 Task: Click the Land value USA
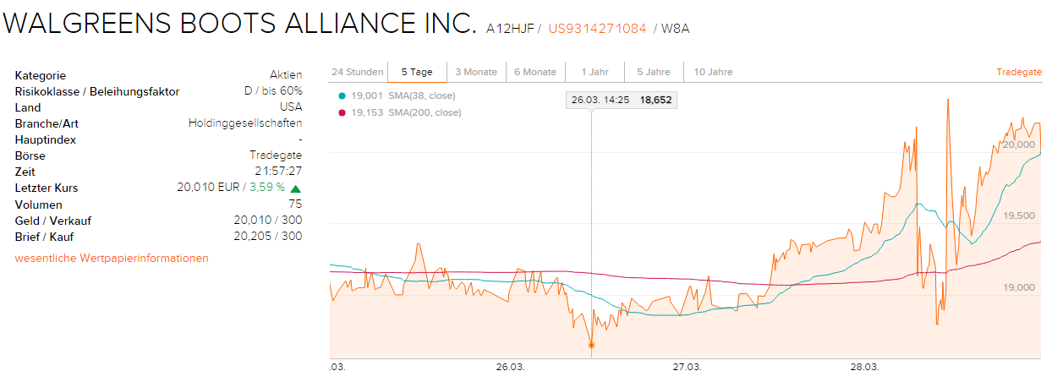click(291, 107)
